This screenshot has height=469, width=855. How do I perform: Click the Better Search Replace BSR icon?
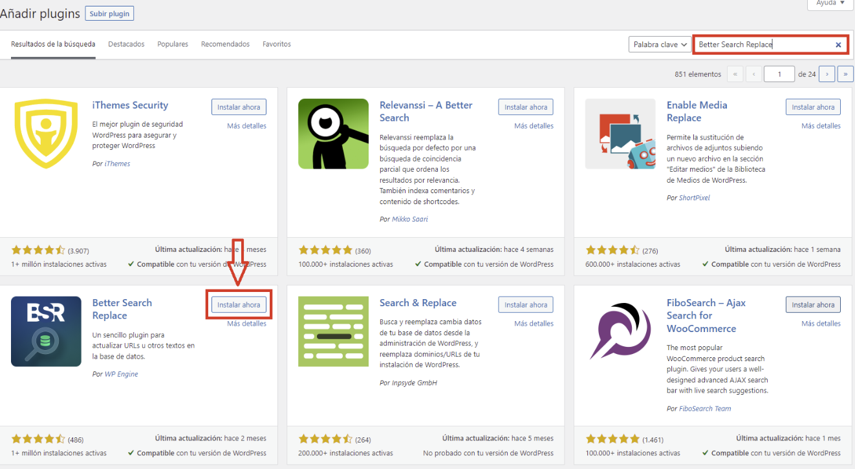pos(46,331)
